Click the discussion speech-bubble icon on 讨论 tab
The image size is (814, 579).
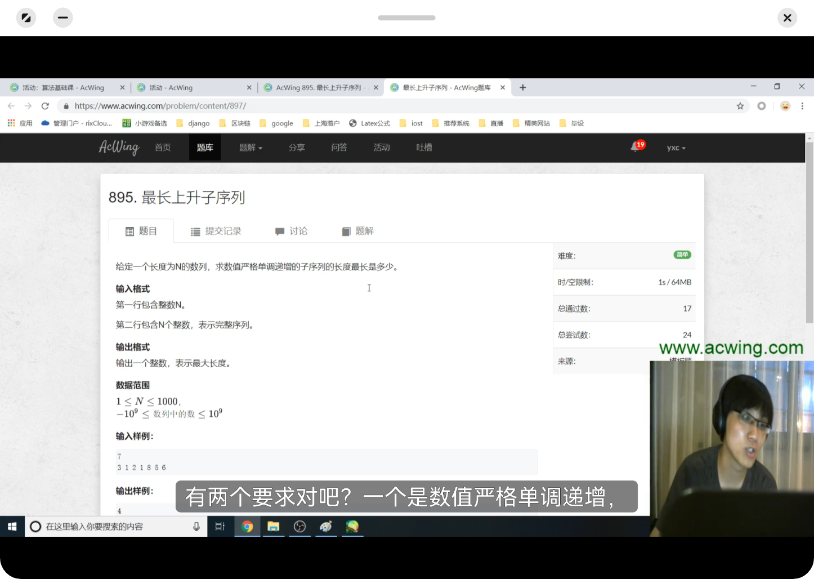pyautogui.click(x=280, y=231)
